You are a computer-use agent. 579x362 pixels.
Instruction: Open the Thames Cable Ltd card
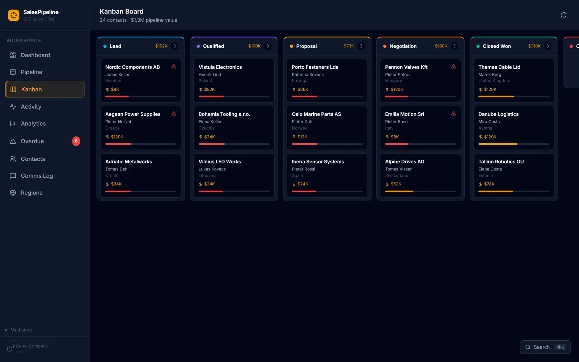[x=514, y=81]
